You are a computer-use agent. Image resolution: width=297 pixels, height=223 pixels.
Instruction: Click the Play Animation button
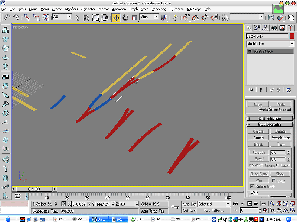(249, 204)
